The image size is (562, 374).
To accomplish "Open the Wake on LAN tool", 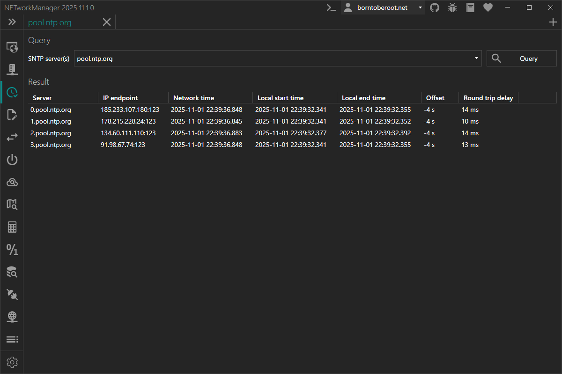I will (12, 159).
